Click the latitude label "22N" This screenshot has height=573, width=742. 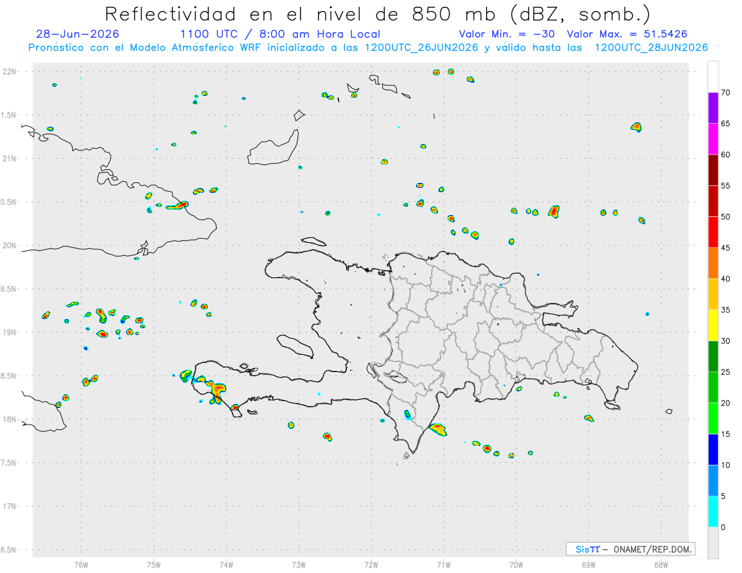click(10, 72)
